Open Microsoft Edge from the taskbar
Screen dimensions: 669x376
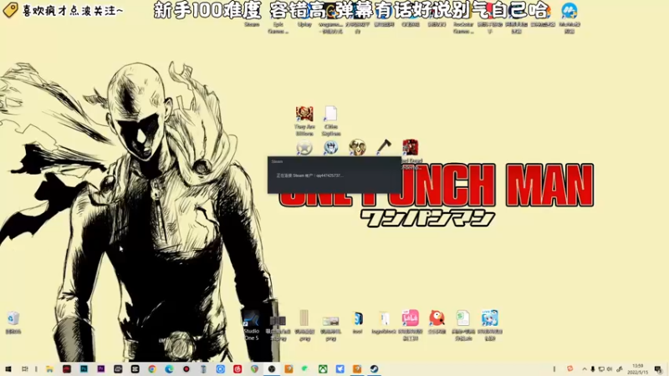coord(170,368)
